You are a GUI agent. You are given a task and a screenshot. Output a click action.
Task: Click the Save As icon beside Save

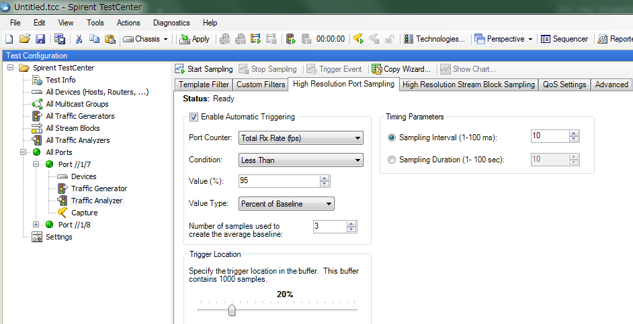tap(60, 39)
